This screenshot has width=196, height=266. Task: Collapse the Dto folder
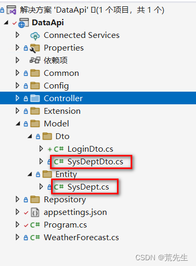30,136
